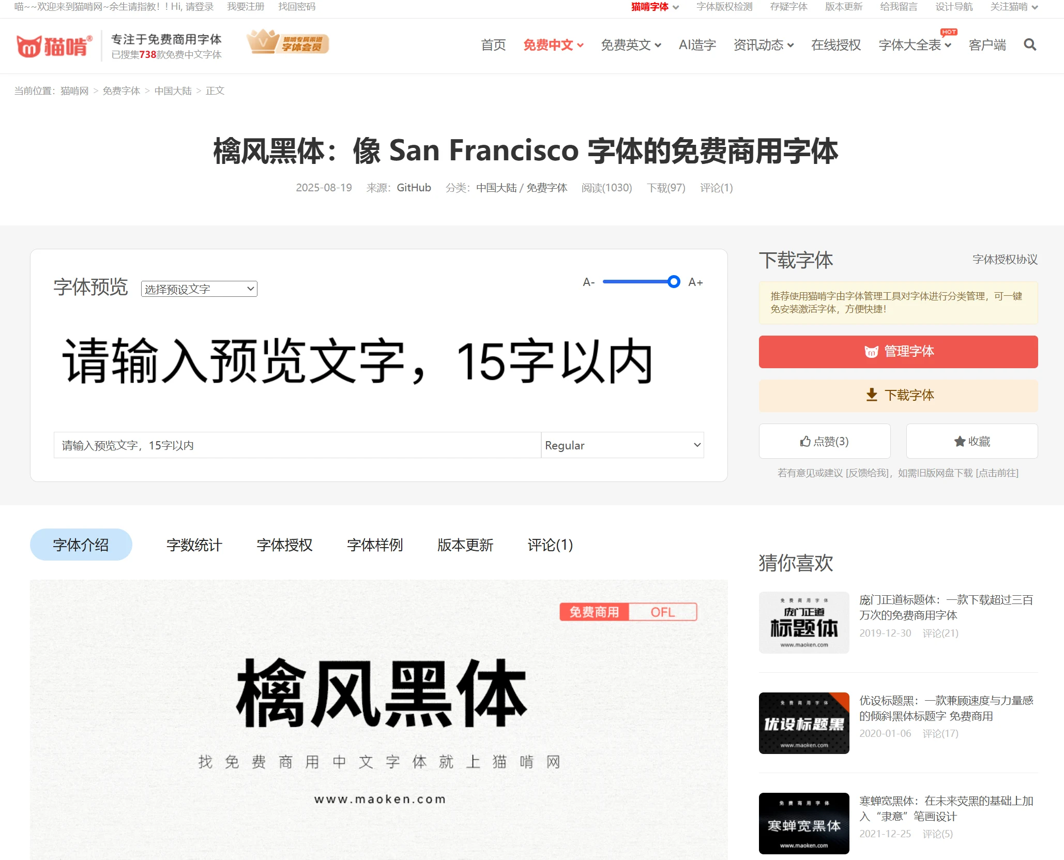
Task: Open the 庞门正道标题体 thumbnail
Action: (803, 623)
